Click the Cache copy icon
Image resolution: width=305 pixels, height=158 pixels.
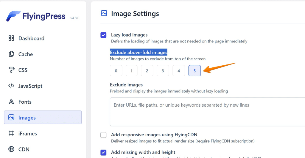click(x=11, y=54)
